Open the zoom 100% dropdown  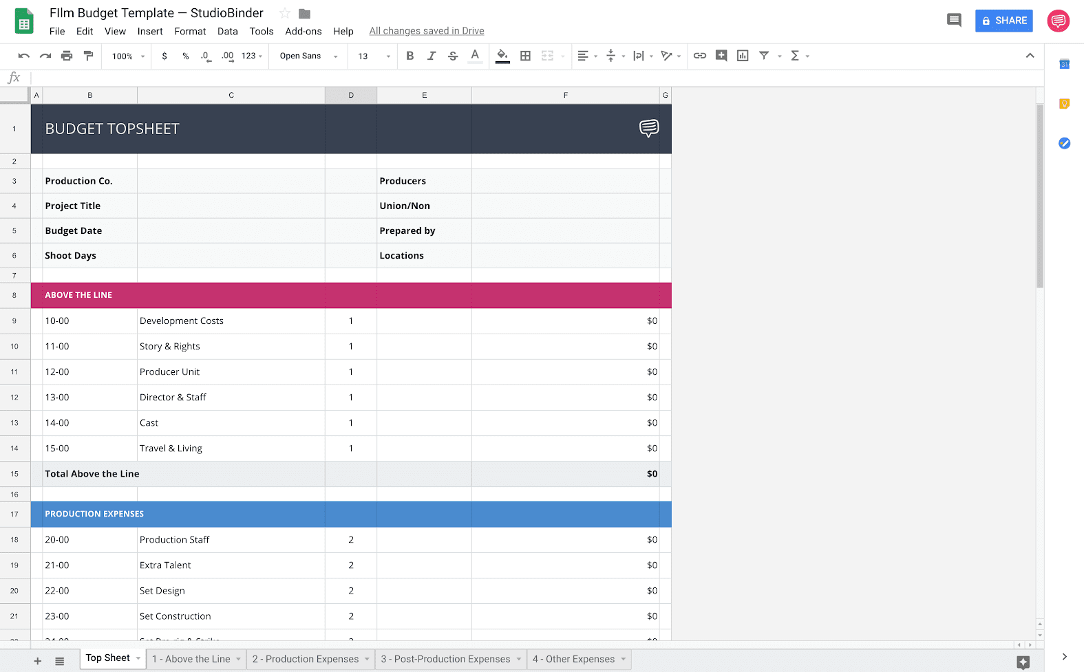point(128,56)
